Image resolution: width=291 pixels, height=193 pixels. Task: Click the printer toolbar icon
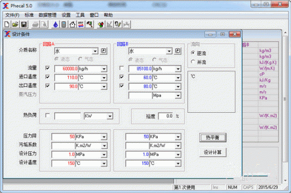[36, 24]
